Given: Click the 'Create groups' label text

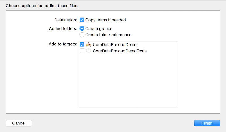Looking at the screenshot, I should (x=99, y=28).
